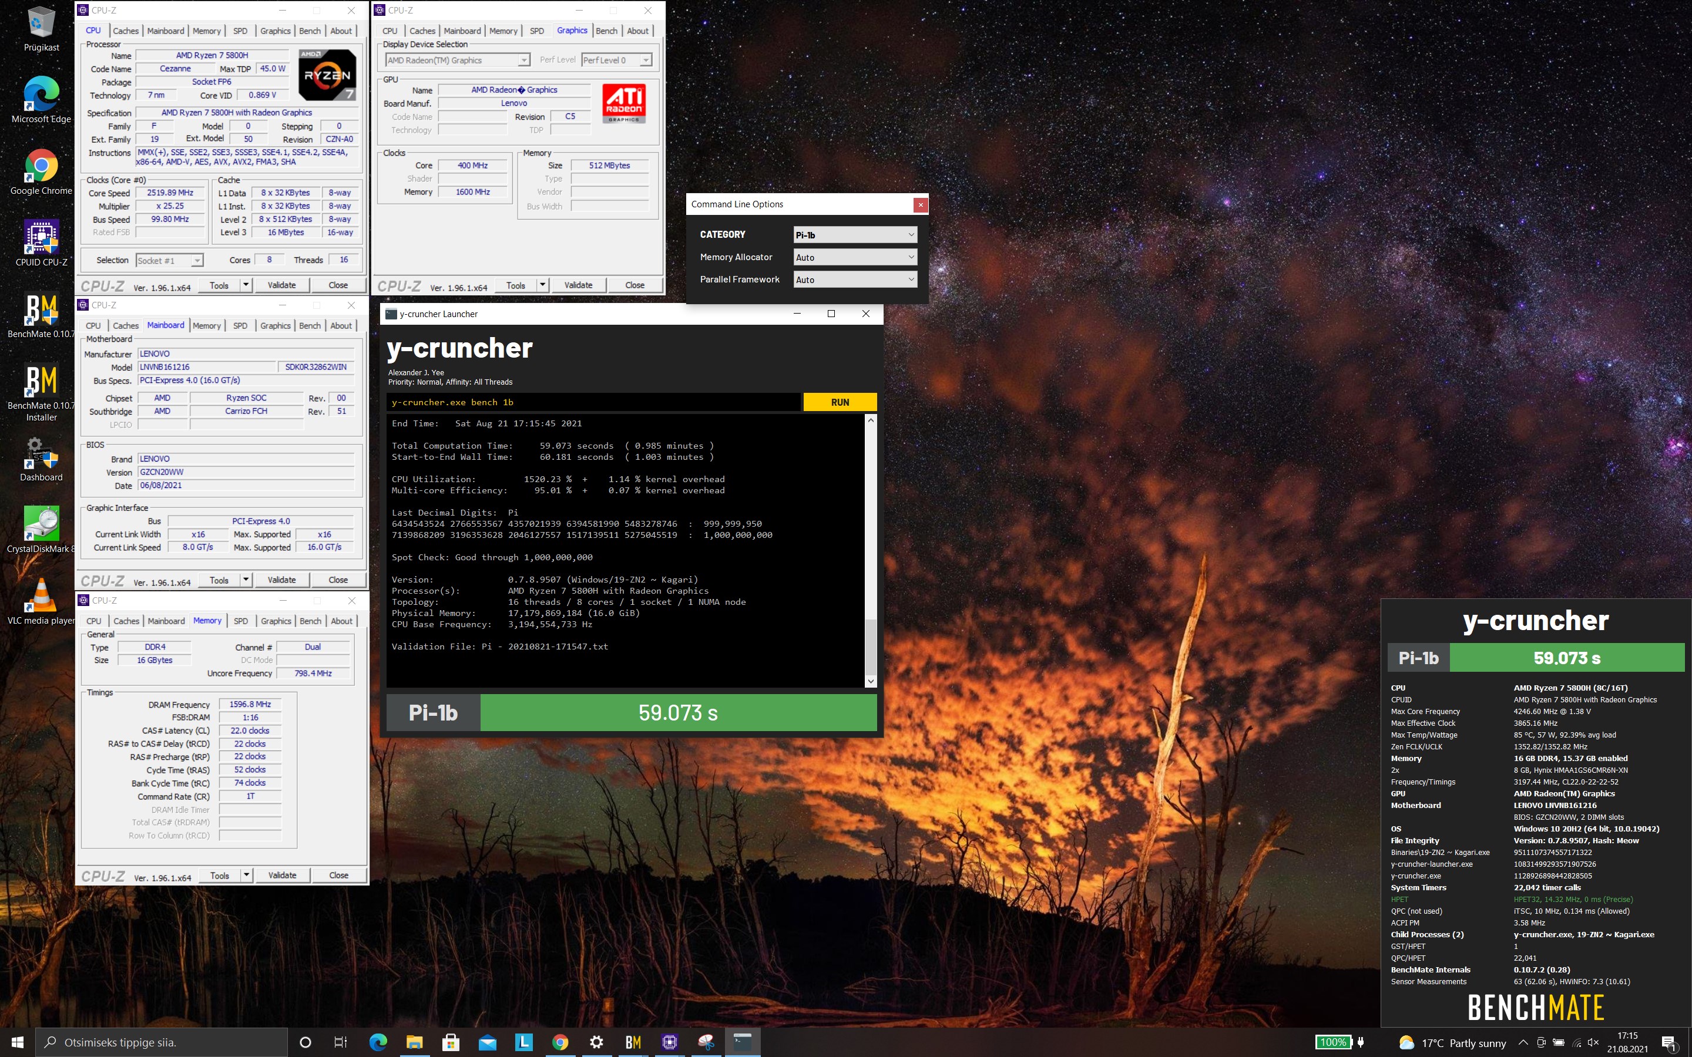
Task: Open the notification center icon
Action: (x=1670, y=1042)
